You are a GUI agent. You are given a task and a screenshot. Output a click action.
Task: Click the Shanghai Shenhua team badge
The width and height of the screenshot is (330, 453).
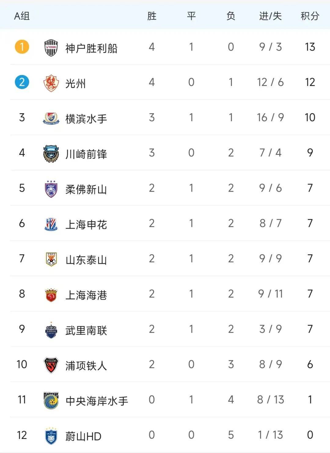tap(51, 224)
